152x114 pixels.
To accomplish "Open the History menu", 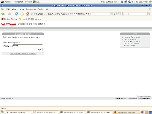I will (21, 9).
